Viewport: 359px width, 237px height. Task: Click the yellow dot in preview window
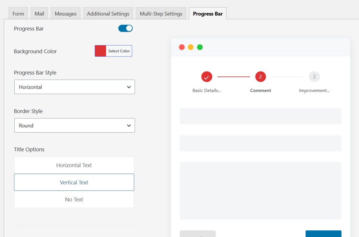[x=191, y=47]
